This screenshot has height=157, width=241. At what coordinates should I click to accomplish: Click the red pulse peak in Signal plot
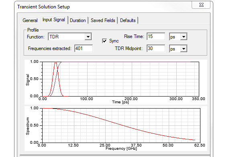[x=56, y=62]
